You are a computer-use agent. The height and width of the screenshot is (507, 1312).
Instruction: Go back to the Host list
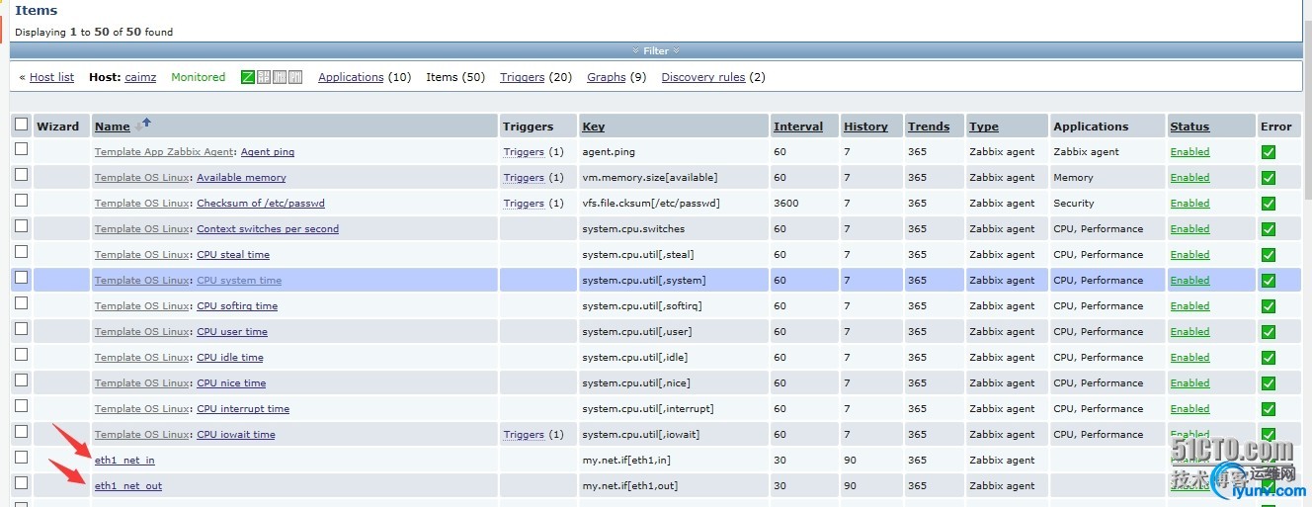tap(51, 77)
